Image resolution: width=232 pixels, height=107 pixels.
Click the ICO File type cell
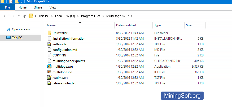160,72
